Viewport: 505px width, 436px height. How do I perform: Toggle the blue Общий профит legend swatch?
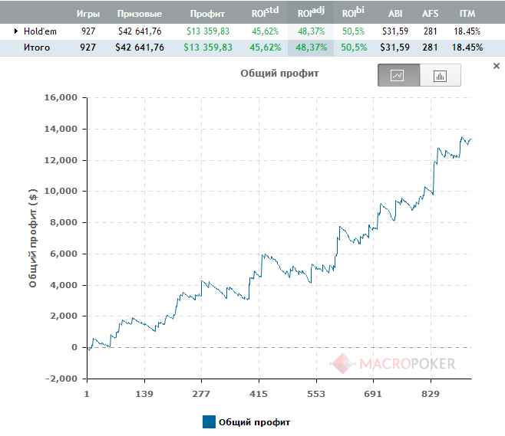tap(209, 422)
